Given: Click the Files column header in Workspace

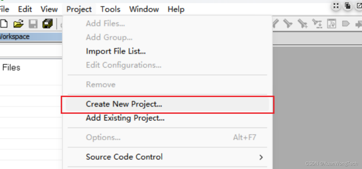Looking at the screenshot, I should pyautogui.click(x=11, y=68).
